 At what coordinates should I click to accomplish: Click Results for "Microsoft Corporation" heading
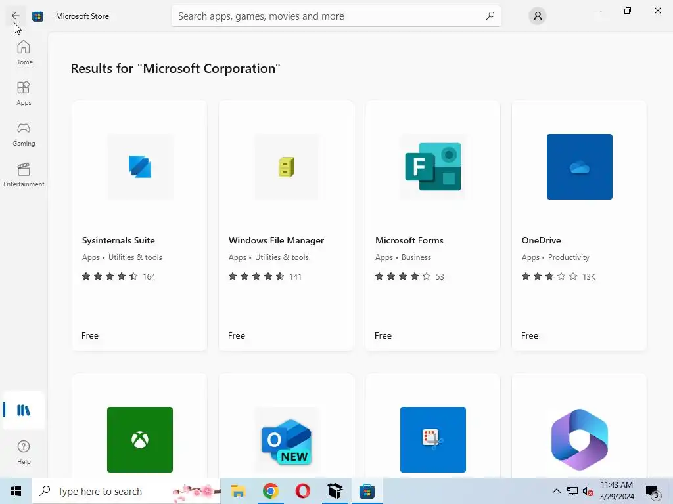pos(175,68)
